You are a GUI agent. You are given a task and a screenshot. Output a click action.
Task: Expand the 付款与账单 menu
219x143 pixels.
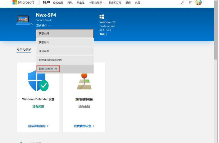(x=97, y=3)
